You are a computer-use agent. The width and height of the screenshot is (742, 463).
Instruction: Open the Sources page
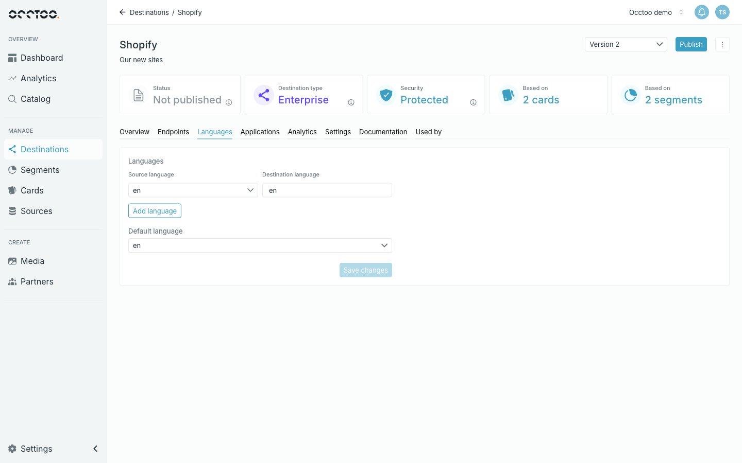pos(53,211)
